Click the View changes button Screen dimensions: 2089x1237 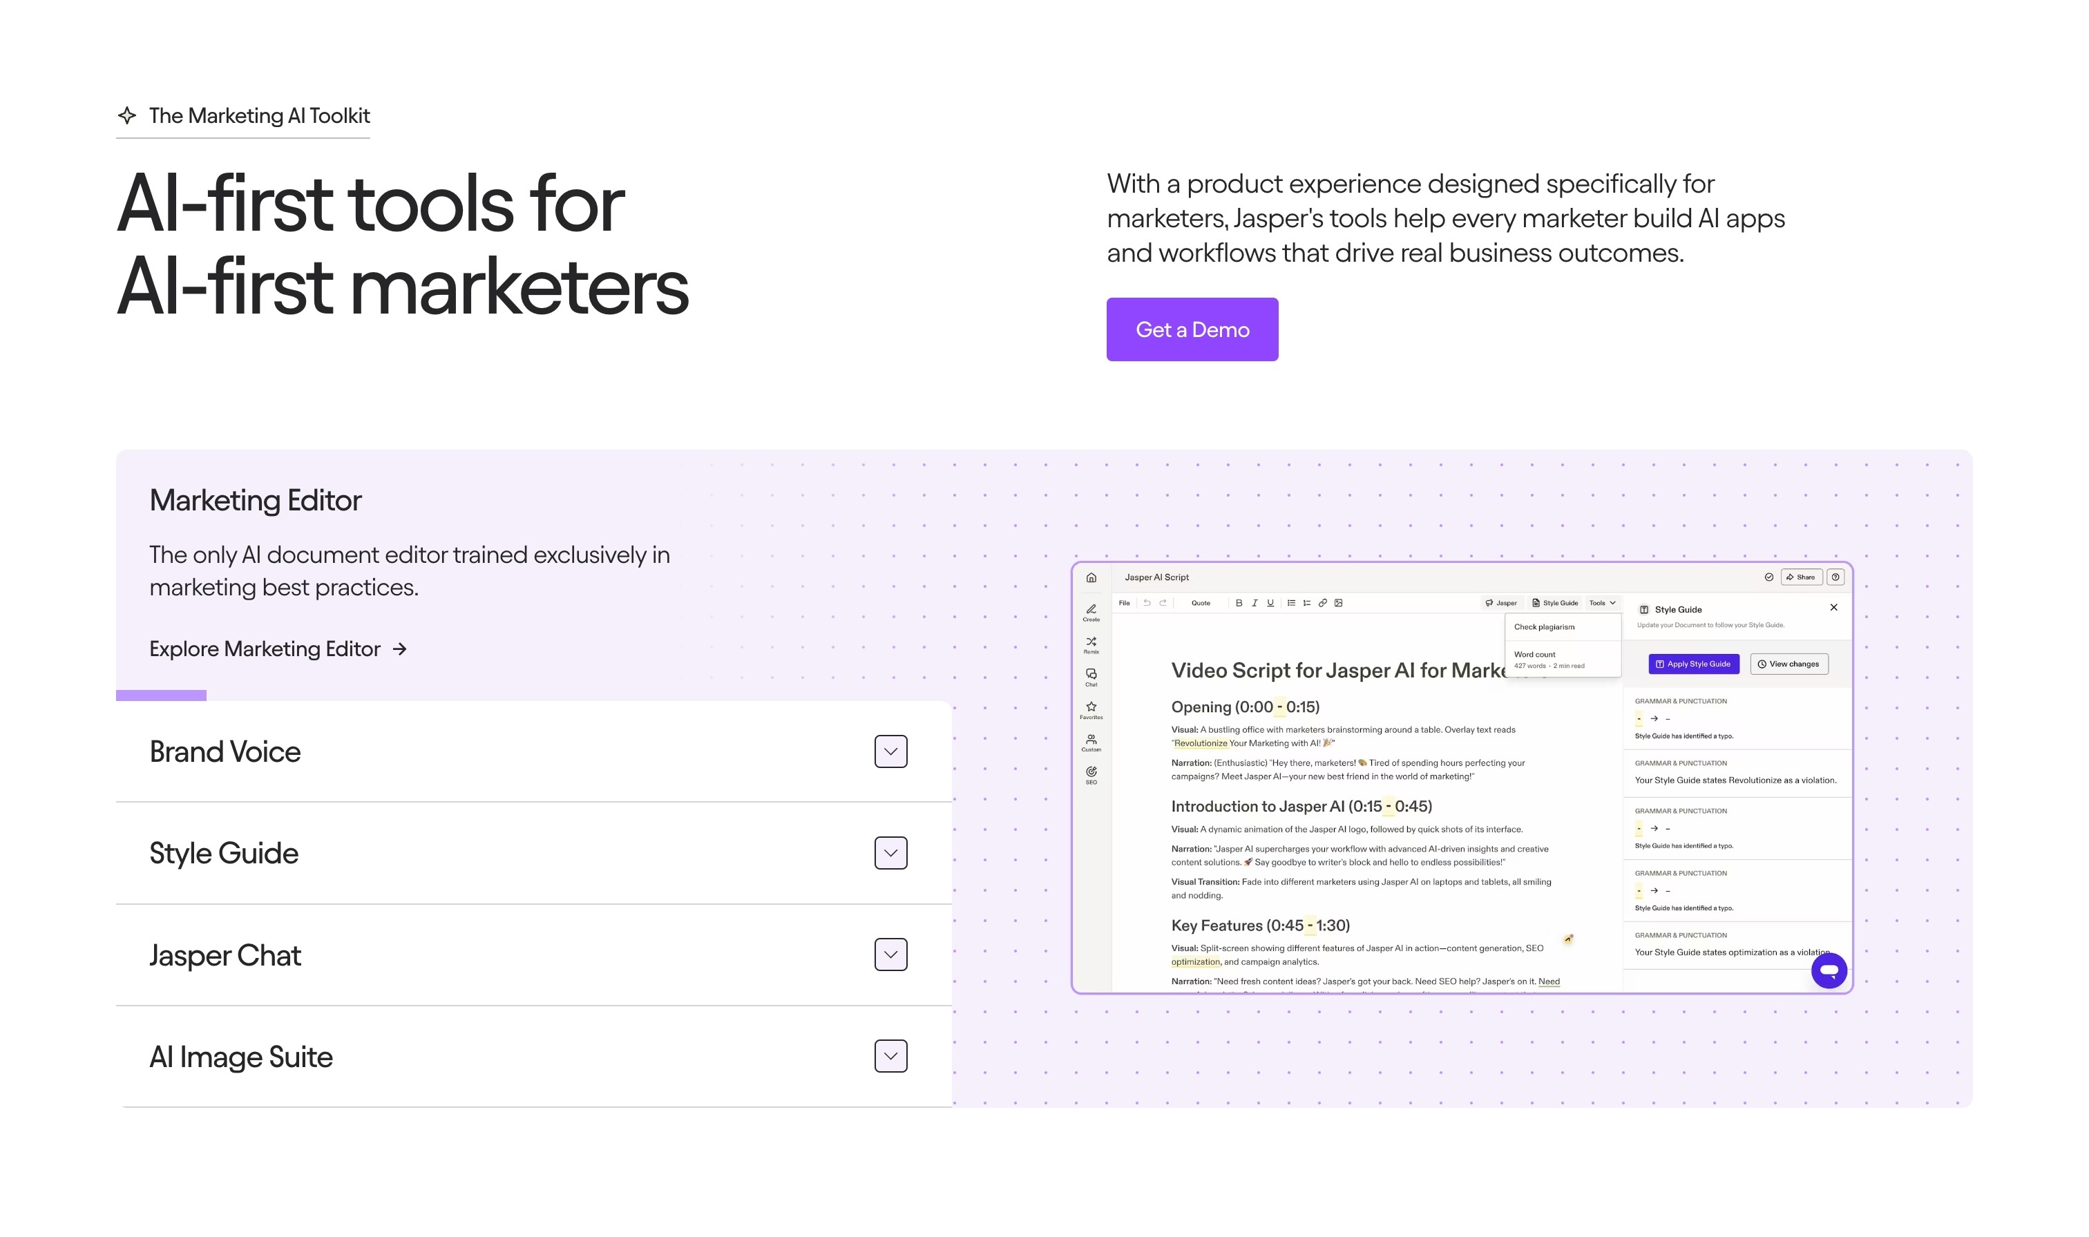click(1789, 664)
